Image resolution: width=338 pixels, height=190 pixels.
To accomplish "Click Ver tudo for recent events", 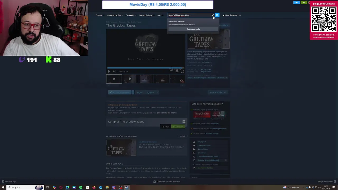I will pyautogui.click(x=182, y=136).
